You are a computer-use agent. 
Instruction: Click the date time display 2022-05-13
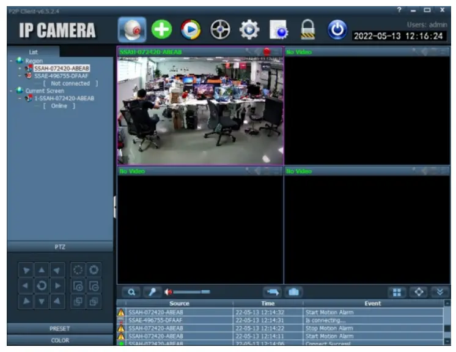pyautogui.click(x=399, y=36)
